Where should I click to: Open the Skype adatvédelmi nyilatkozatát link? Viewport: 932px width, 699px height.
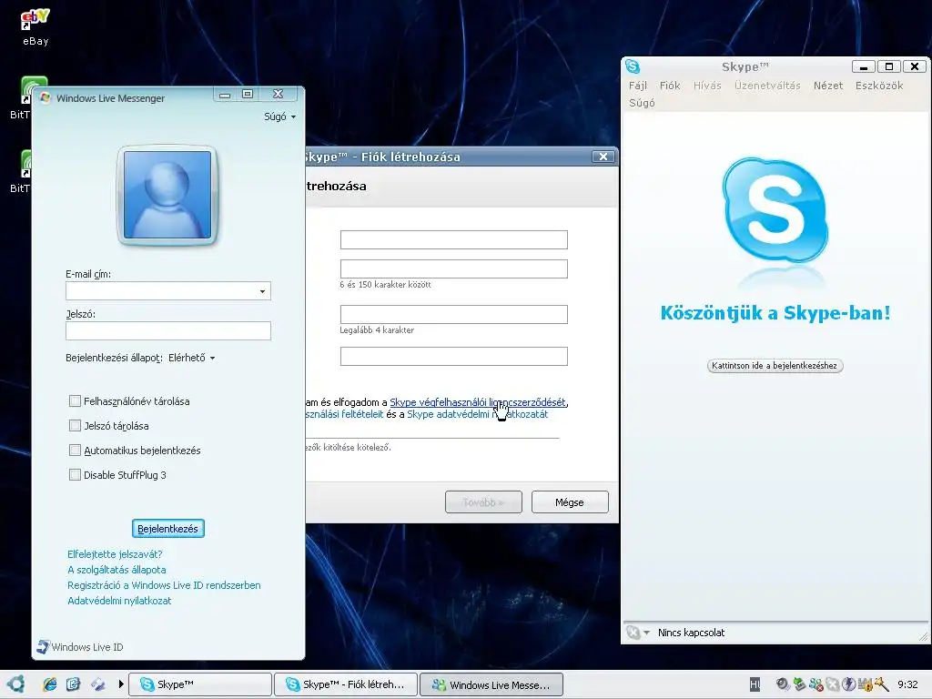click(x=477, y=414)
